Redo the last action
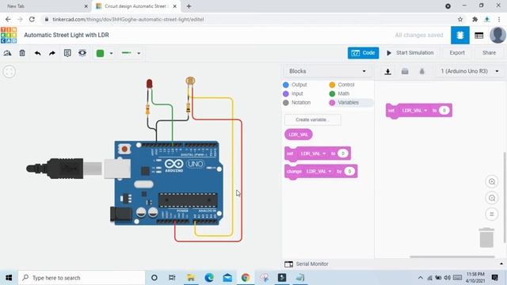Viewport: 507px width, 285px height. coord(52,53)
